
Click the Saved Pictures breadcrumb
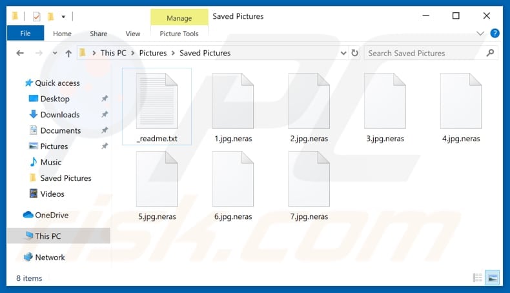point(205,53)
